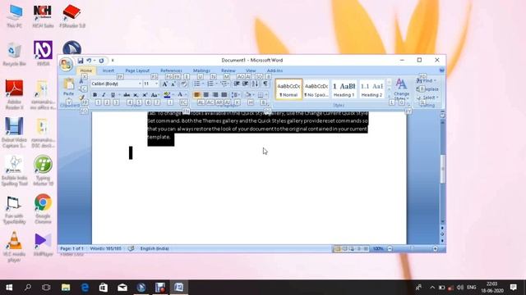This screenshot has width=526, height=295.
Task: Decrease paragraph indent
Action: click(237, 84)
